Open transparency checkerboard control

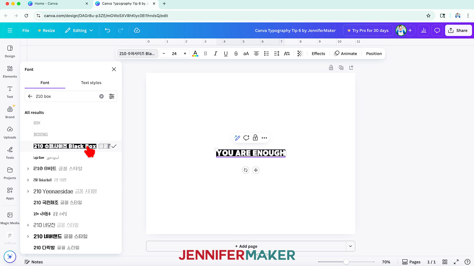300,53
